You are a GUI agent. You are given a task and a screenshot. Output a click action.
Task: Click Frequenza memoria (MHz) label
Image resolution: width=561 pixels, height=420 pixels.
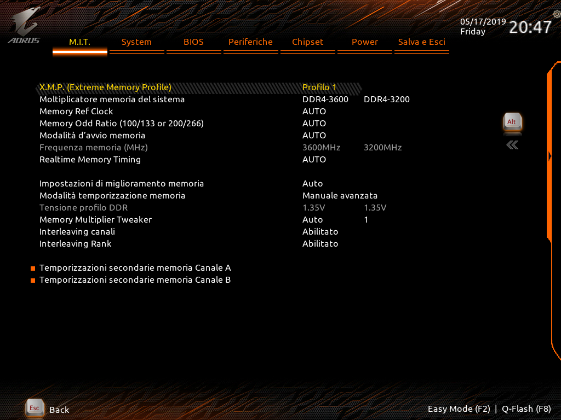click(94, 148)
